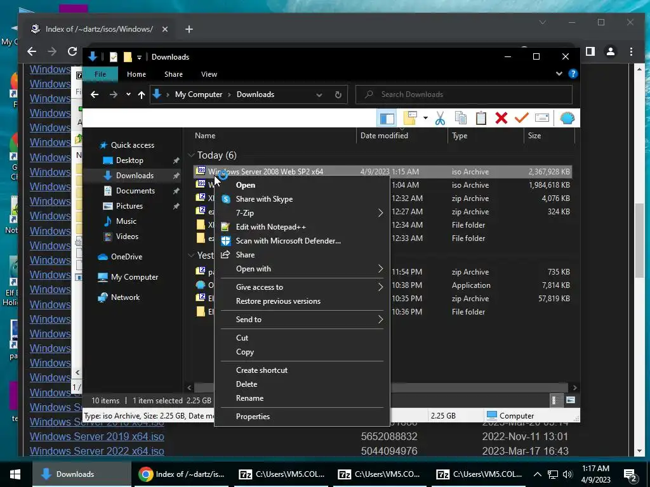Image resolution: width=650 pixels, height=487 pixels.
Task: Open recent locations dropdown in Explorer
Action: click(x=128, y=95)
